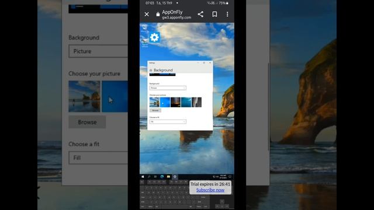Tap the gw3.apponfly.com address text
This screenshot has height=210, width=374.
coord(176,17)
